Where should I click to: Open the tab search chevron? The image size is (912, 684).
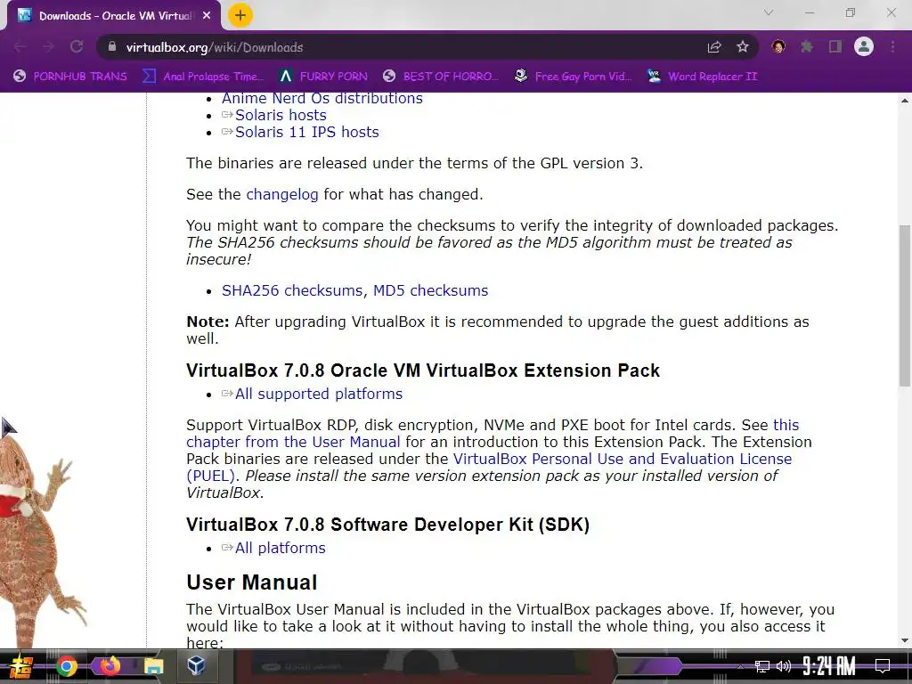(x=769, y=12)
